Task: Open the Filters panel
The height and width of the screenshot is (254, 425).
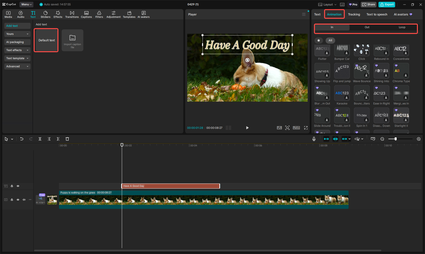Action: click(x=99, y=14)
